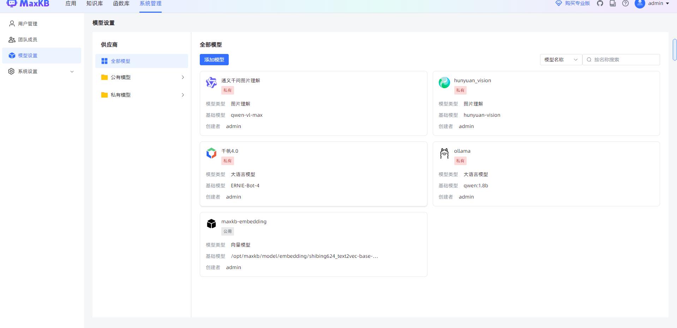Click the maxkb-embedding cube logo
Screen dimensions: 677x328
pyautogui.click(x=211, y=224)
